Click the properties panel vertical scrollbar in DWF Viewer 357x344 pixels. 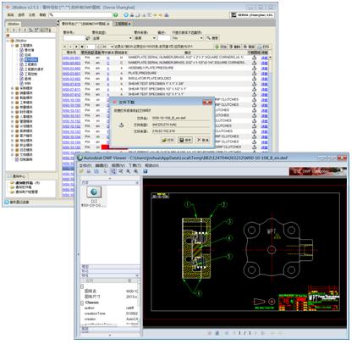pyautogui.click(x=139, y=302)
